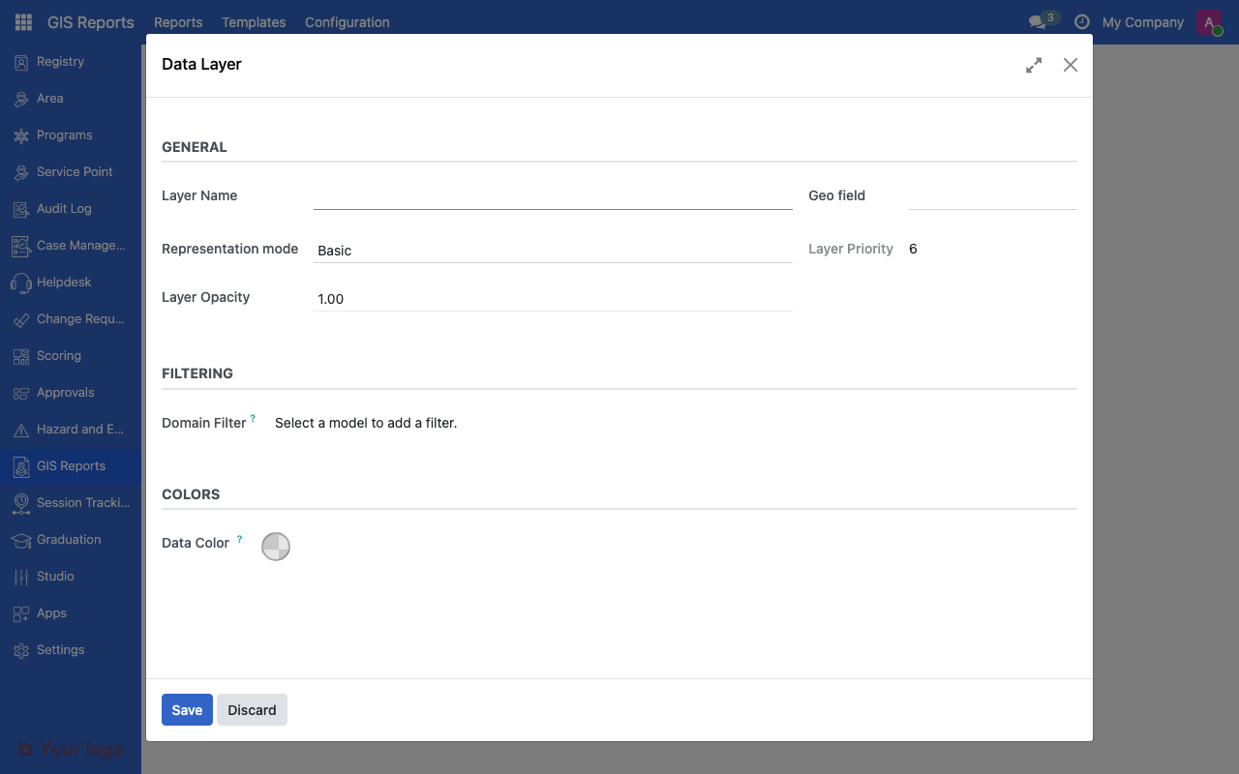Viewport: 1239px width, 774px height.
Task: Open the Templates menu
Action: pos(254,22)
